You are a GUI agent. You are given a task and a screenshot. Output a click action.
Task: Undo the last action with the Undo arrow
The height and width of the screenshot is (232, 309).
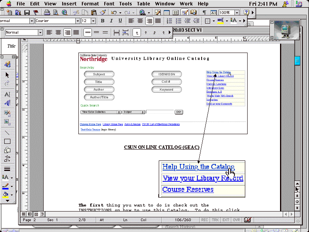point(114,13)
